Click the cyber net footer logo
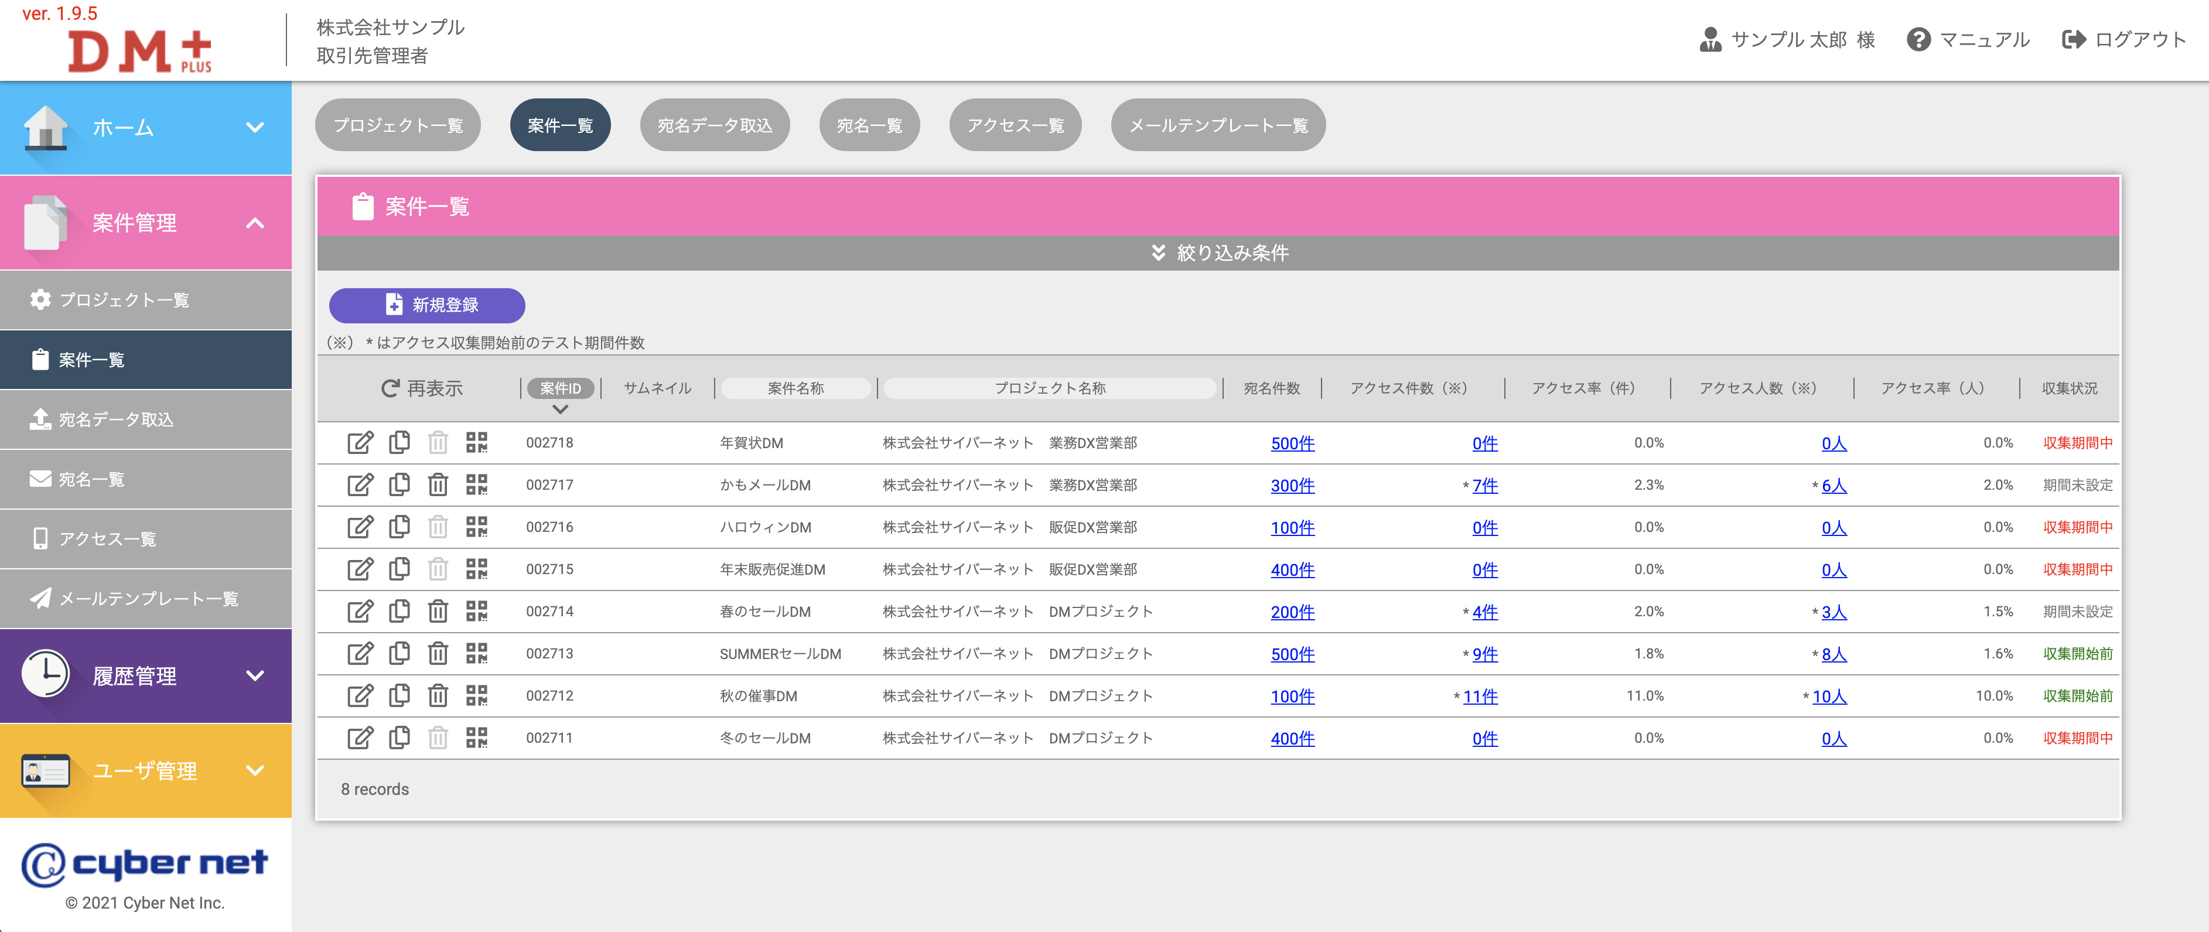 144,863
